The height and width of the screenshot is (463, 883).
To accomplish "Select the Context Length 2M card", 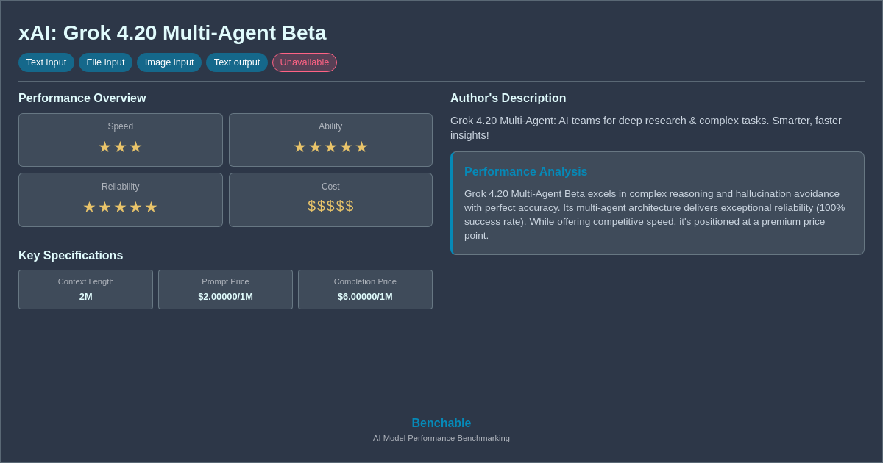I will (x=86, y=290).
